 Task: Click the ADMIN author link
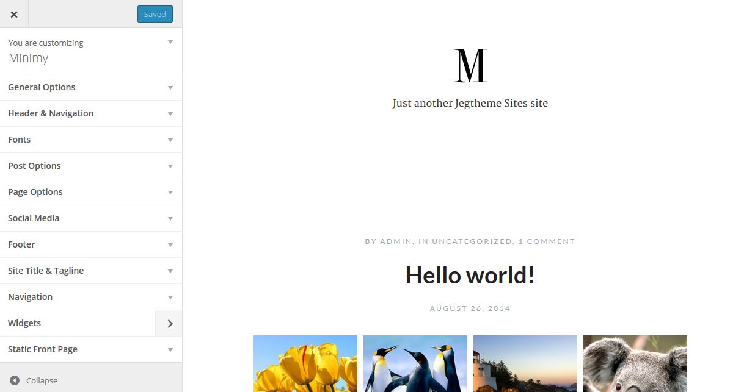tap(396, 241)
